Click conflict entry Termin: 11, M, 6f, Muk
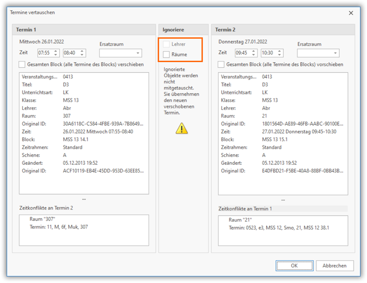This screenshot has height=283, width=367. [x=59, y=227]
